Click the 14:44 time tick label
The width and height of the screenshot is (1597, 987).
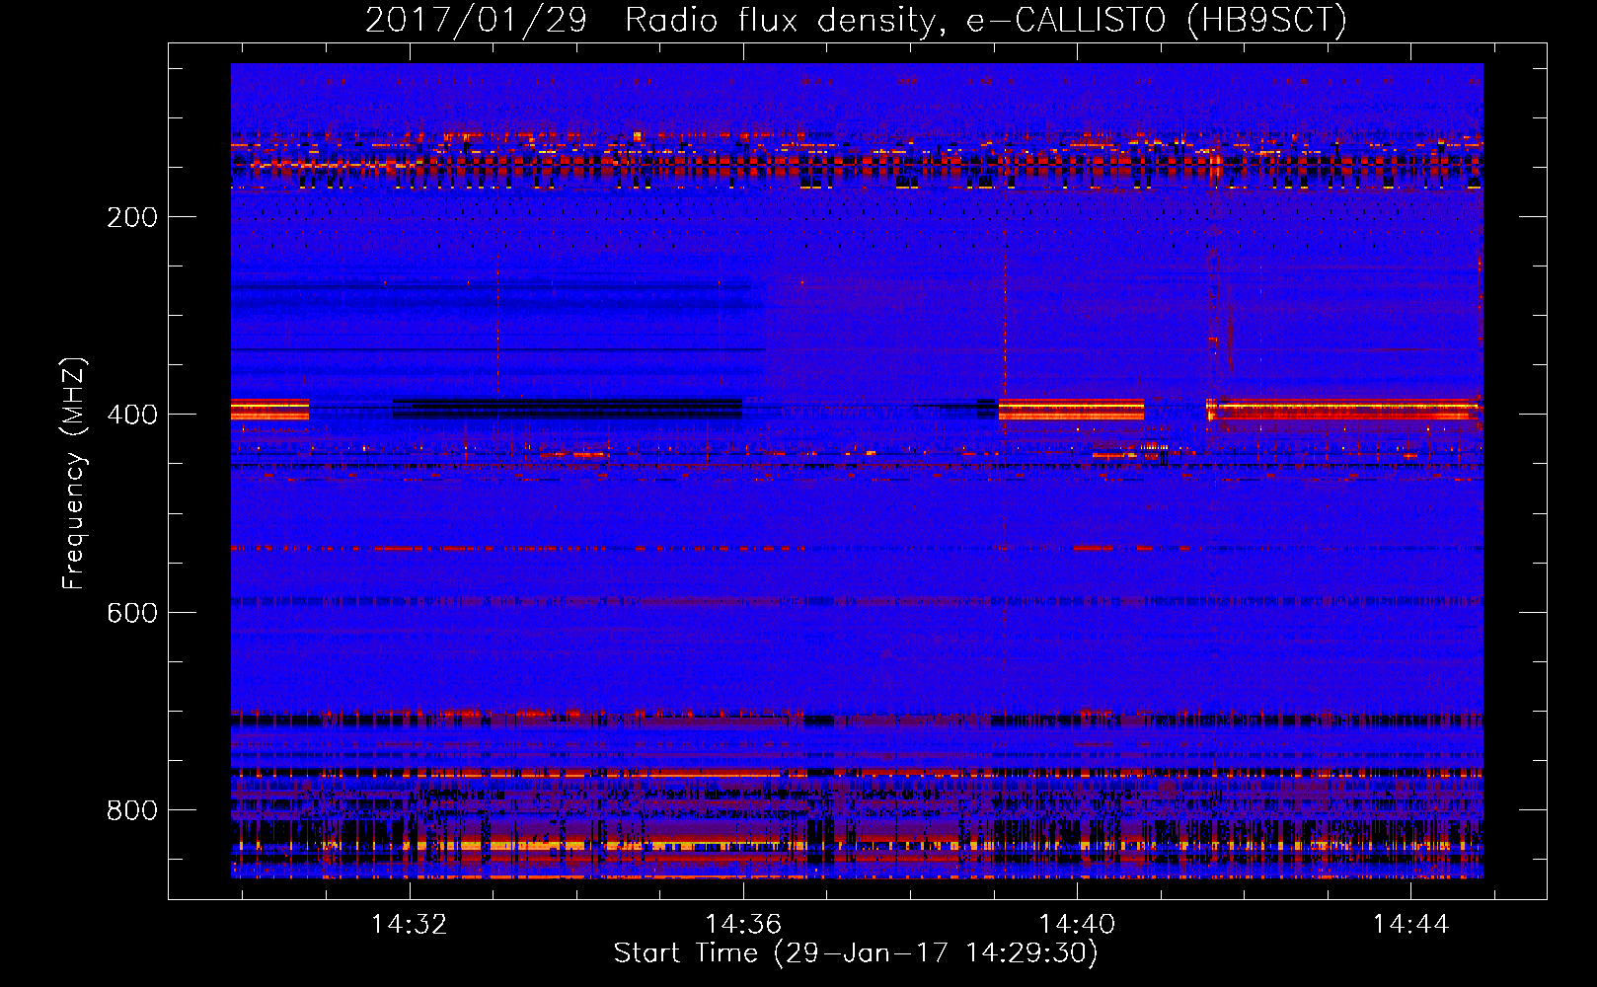coord(1411,924)
